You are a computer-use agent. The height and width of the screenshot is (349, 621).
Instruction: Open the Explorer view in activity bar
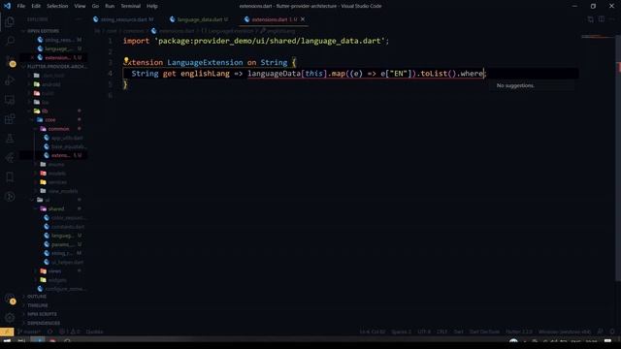10,21
